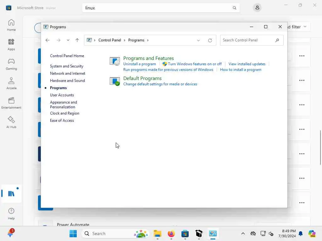Image resolution: width=322 pixels, height=241 pixels.
Task: Click the Search Control Panel field
Action: click(252, 40)
